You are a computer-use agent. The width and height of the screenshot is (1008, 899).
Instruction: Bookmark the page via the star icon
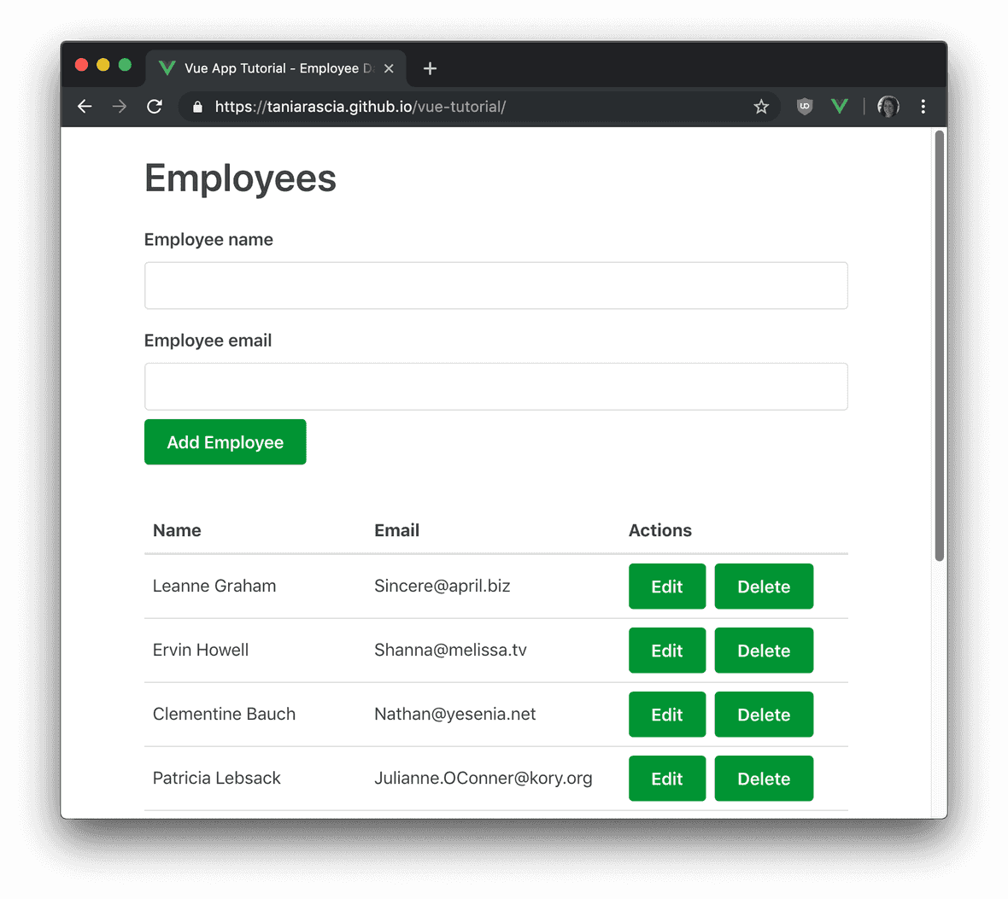tap(760, 106)
